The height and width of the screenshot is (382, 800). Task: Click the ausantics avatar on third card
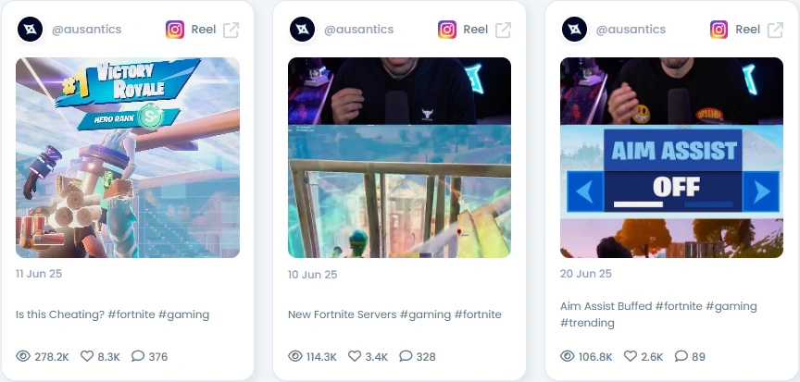point(574,30)
